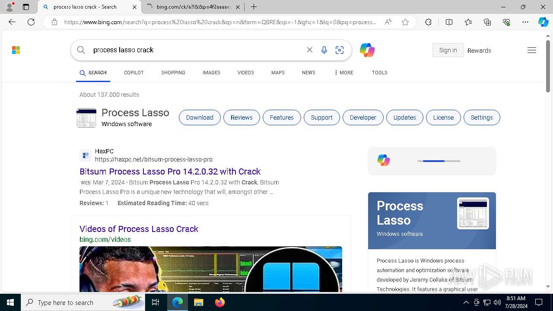Toggle Split screen icon
The height and width of the screenshot is (311, 553).
pos(449,22)
